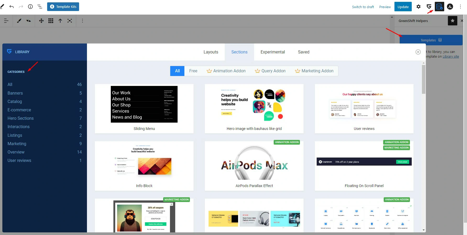Select the Overview category
Viewport: 467px width, 235px height.
pyautogui.click(x=45, y=152)
